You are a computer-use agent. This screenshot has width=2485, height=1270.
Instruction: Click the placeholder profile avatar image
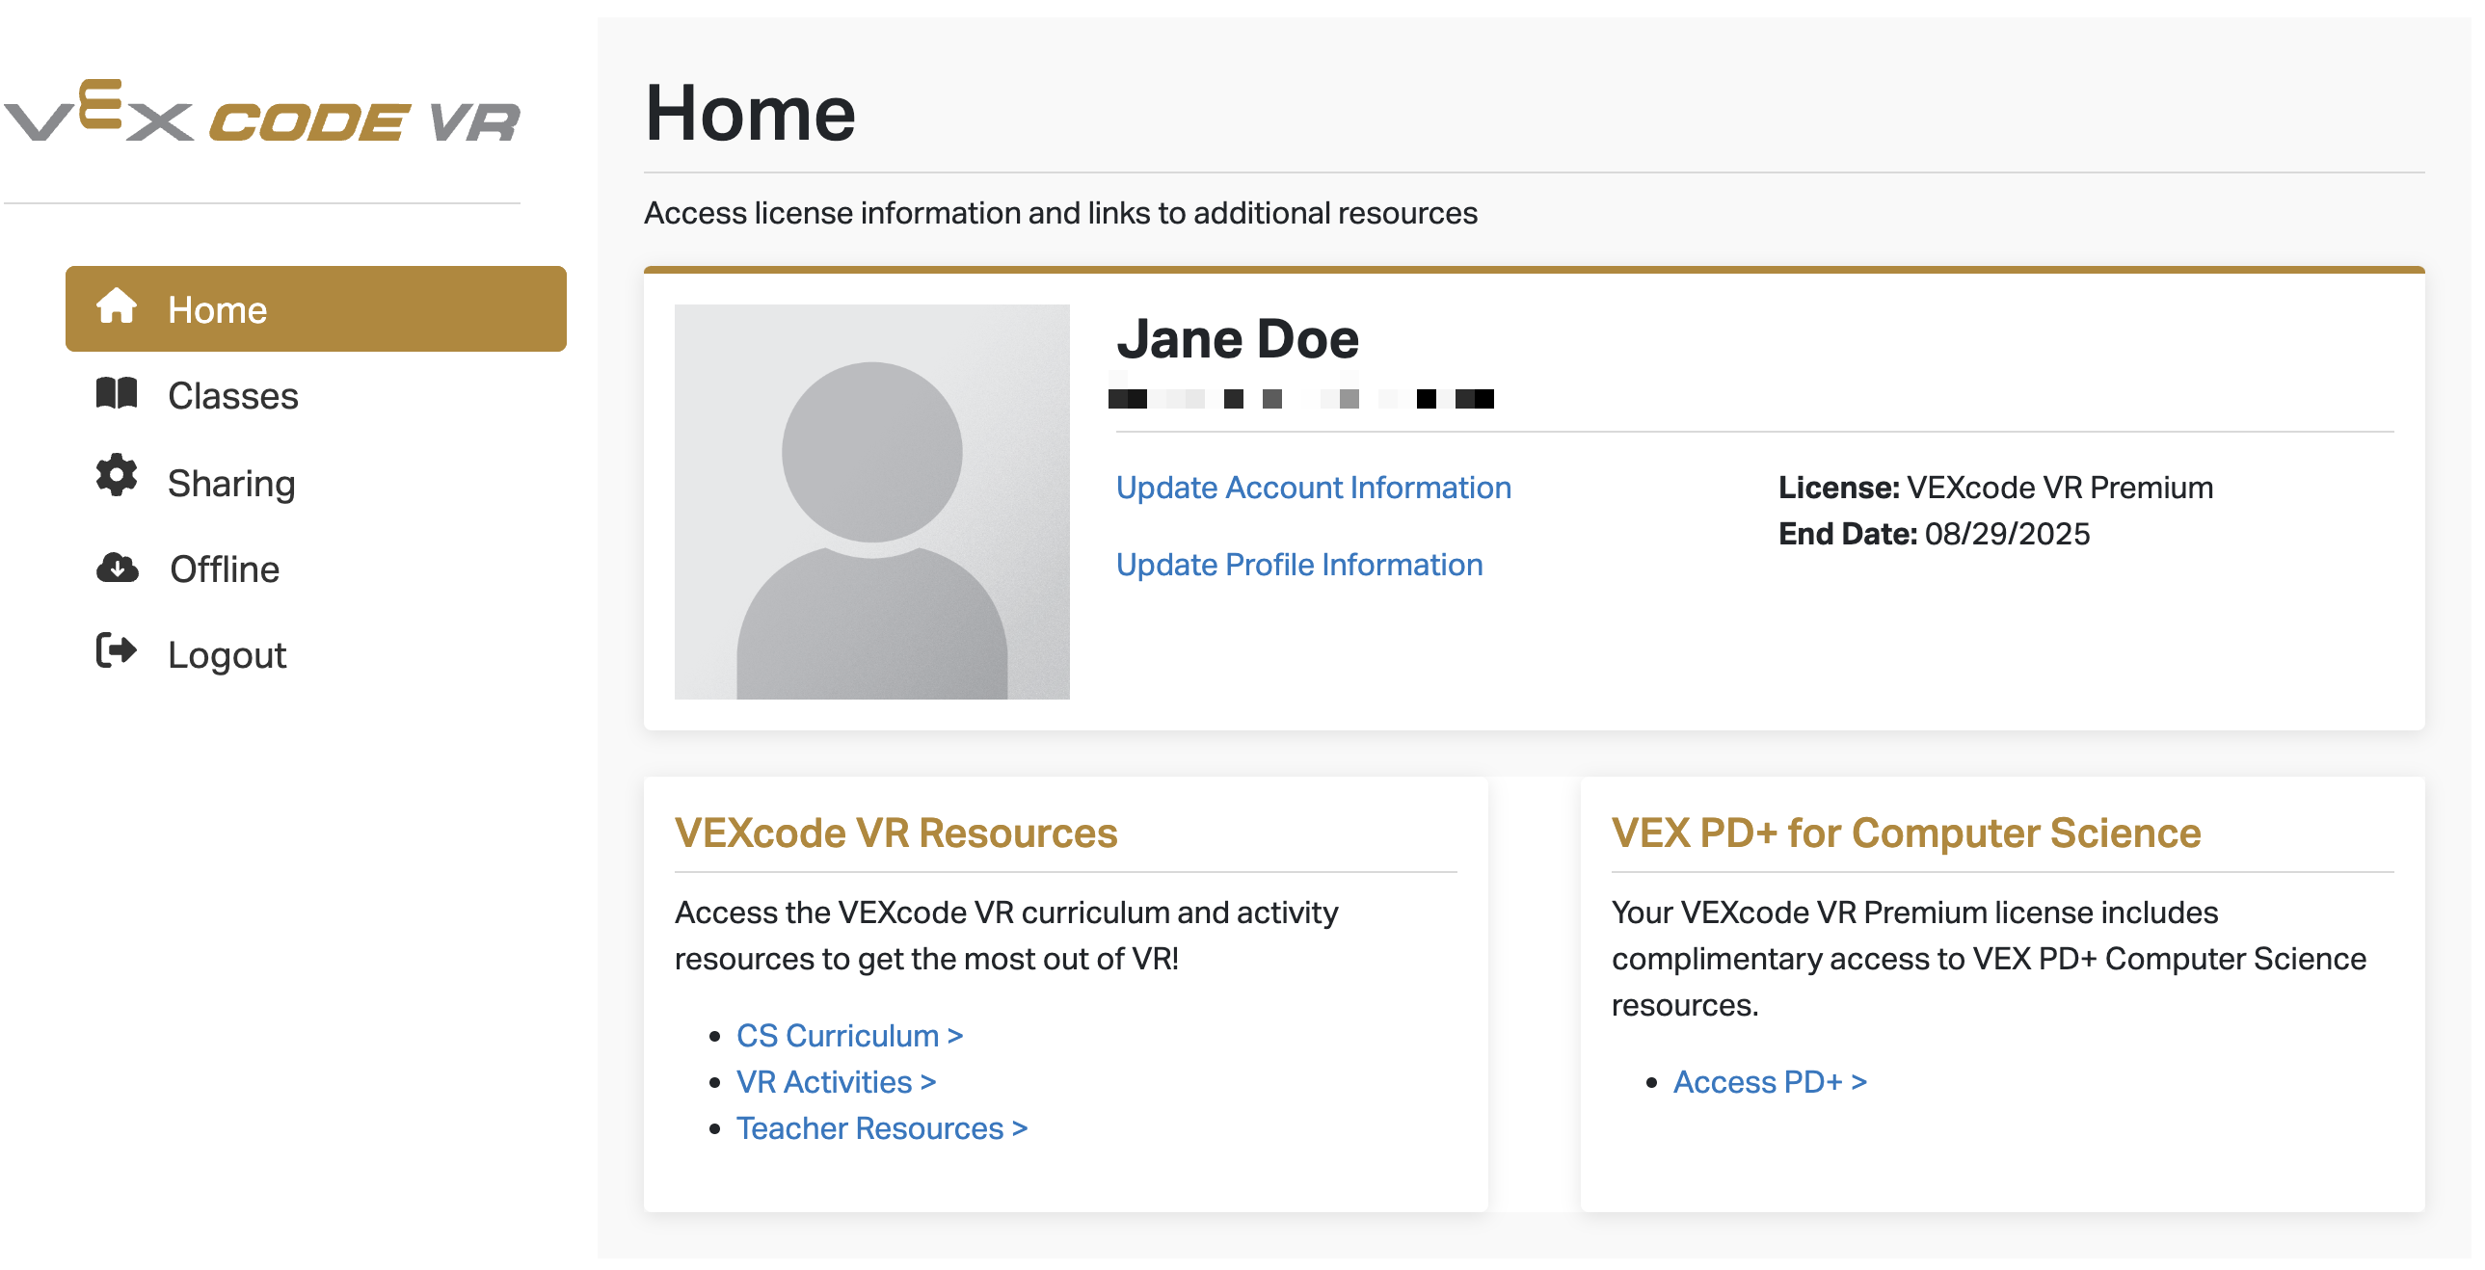pyautogui.click(x=871, y=500)
